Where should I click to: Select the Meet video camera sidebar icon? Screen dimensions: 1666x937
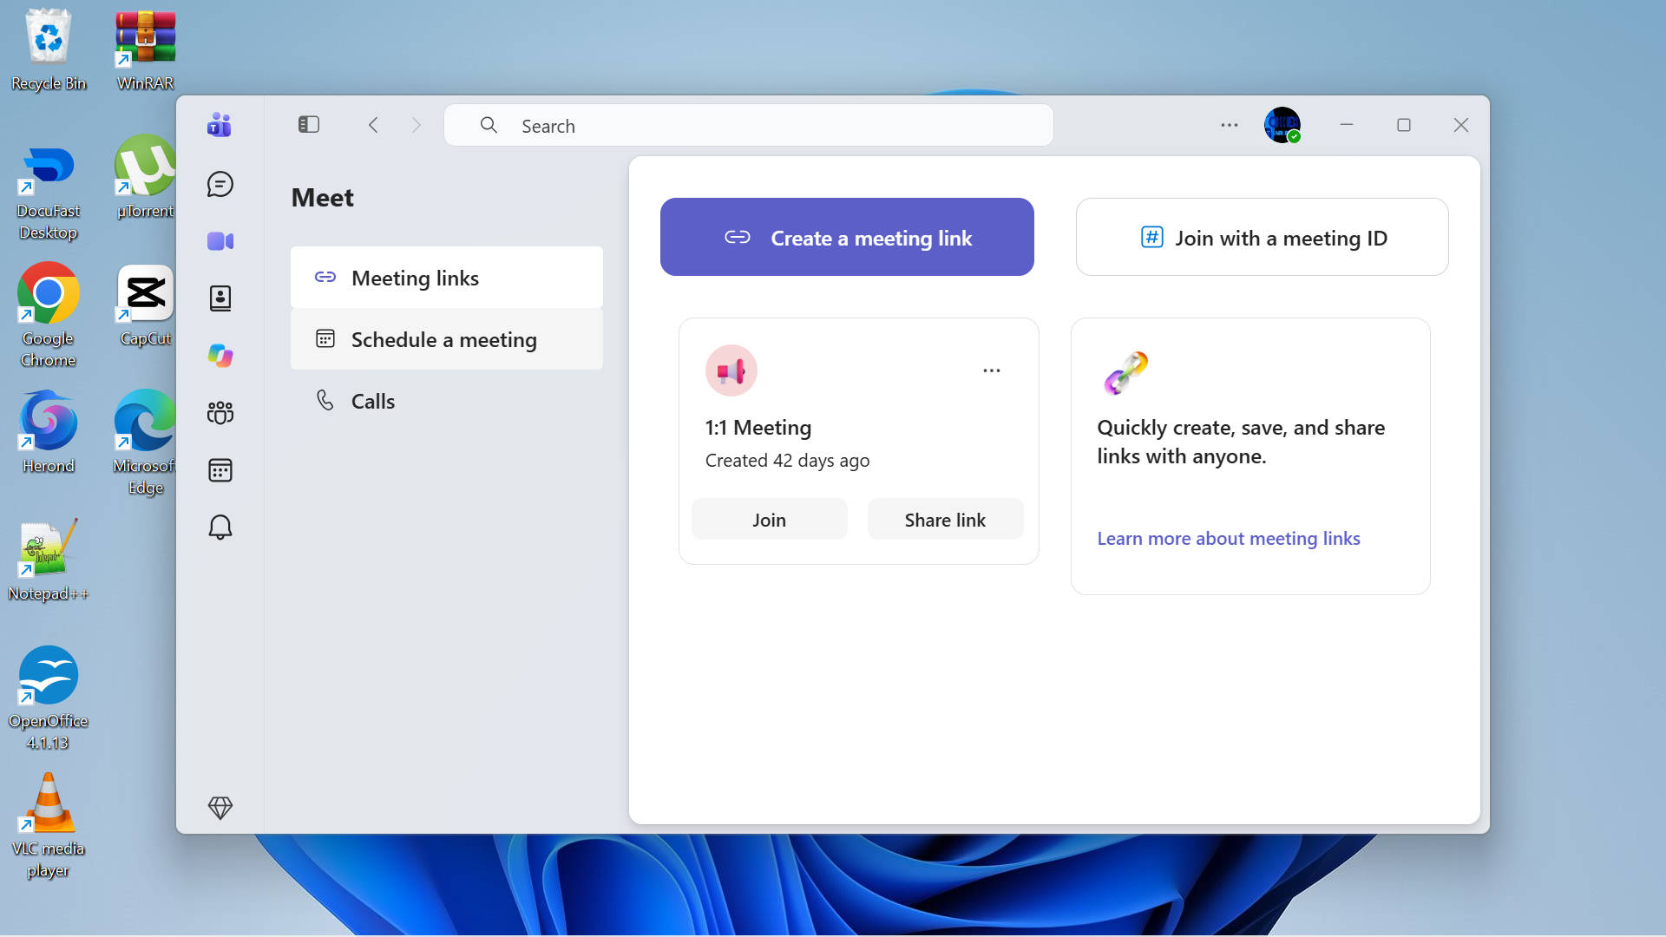[220, 241]
